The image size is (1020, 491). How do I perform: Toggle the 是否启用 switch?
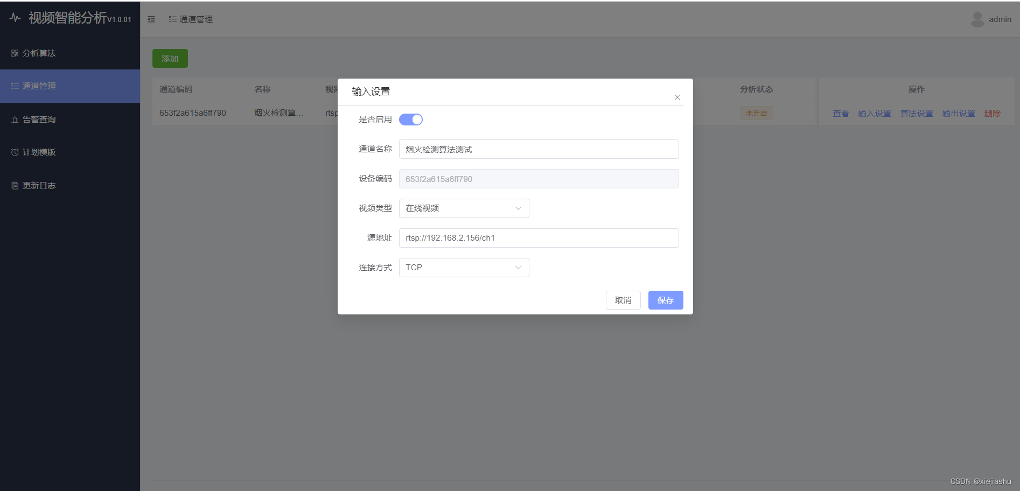pos(411,120)
